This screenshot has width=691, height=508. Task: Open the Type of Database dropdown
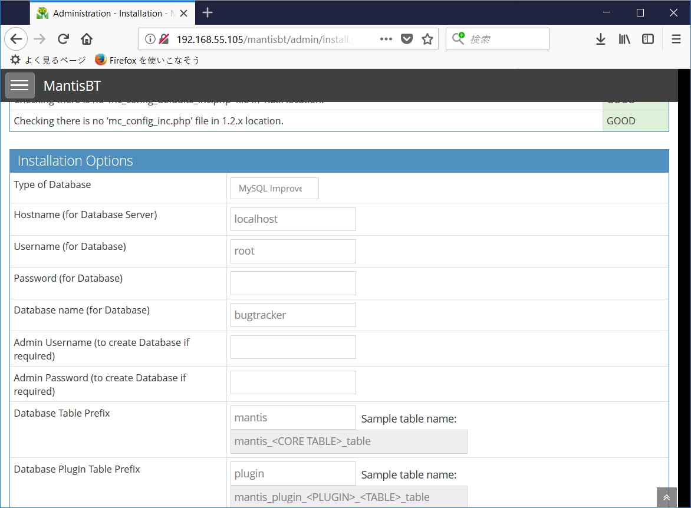(274, 188)
